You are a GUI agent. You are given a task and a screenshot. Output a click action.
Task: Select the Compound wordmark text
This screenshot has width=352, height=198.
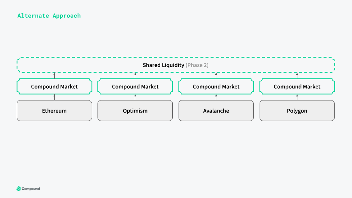30,189
